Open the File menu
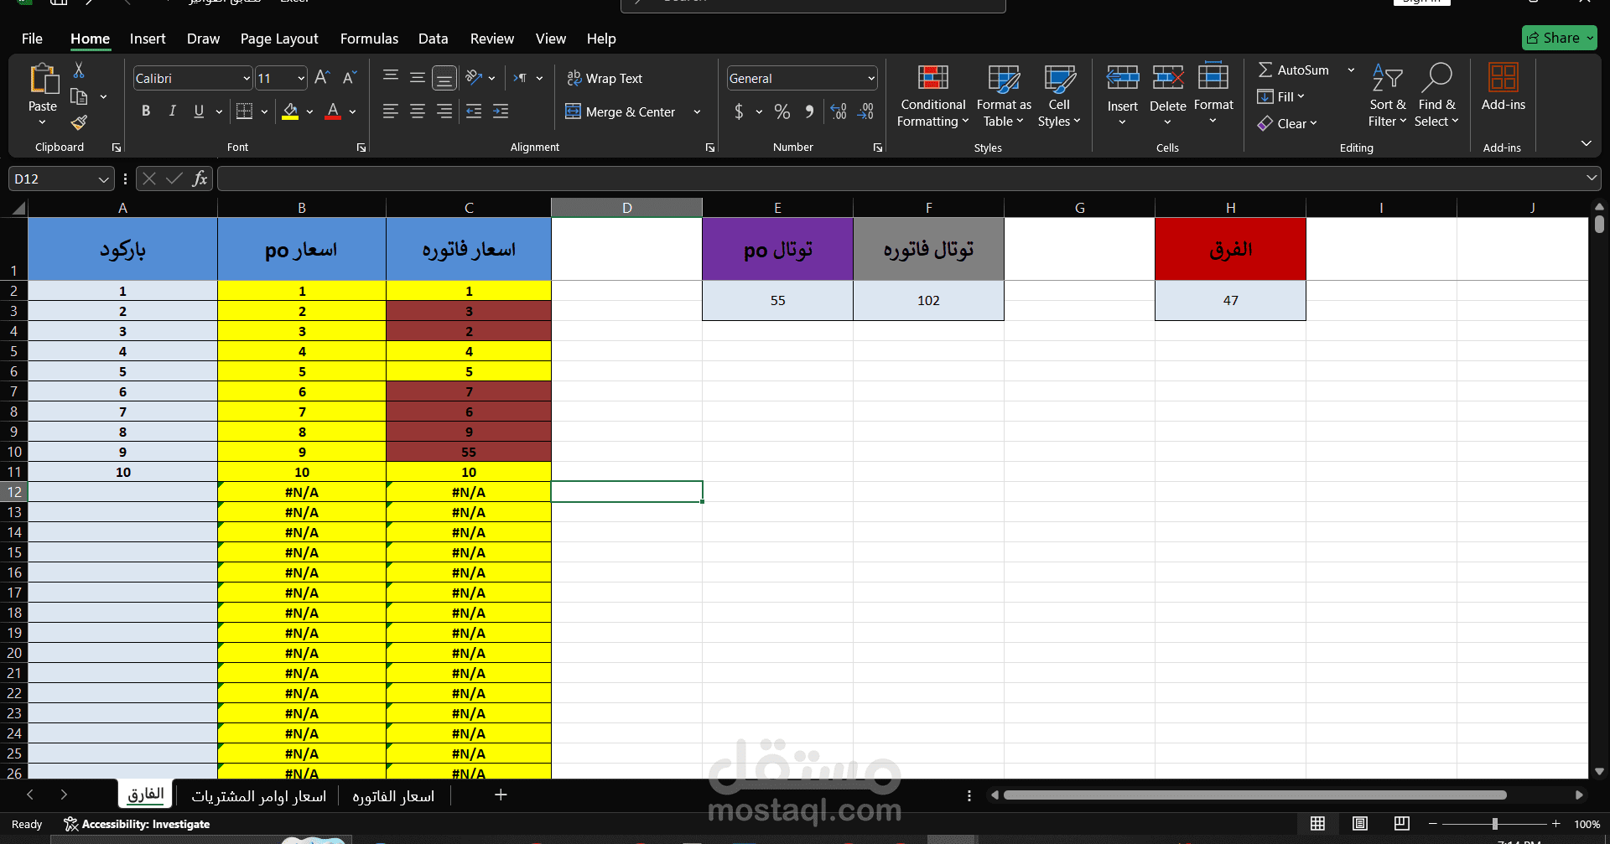 pyautogui.click(x=32, y=39)
